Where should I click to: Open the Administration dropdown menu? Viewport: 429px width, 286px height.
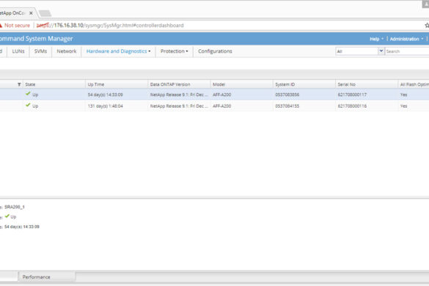coord(406,39)
